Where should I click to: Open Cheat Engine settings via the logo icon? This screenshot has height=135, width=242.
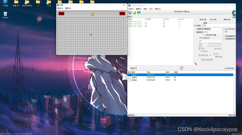point(234,13)
